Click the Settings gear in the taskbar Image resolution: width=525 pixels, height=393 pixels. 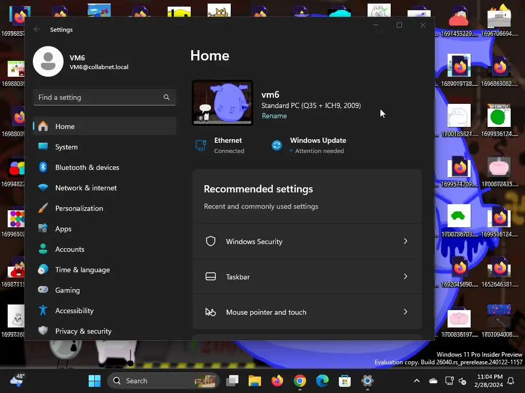click(367, 381)
